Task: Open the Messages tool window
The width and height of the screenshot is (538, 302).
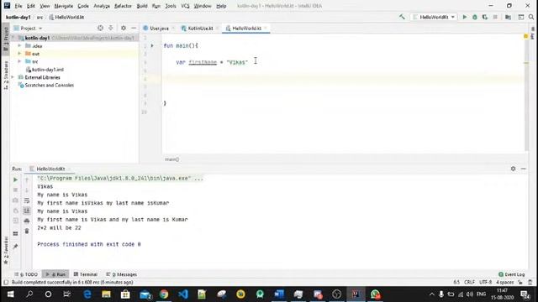Action: [121, 274]
